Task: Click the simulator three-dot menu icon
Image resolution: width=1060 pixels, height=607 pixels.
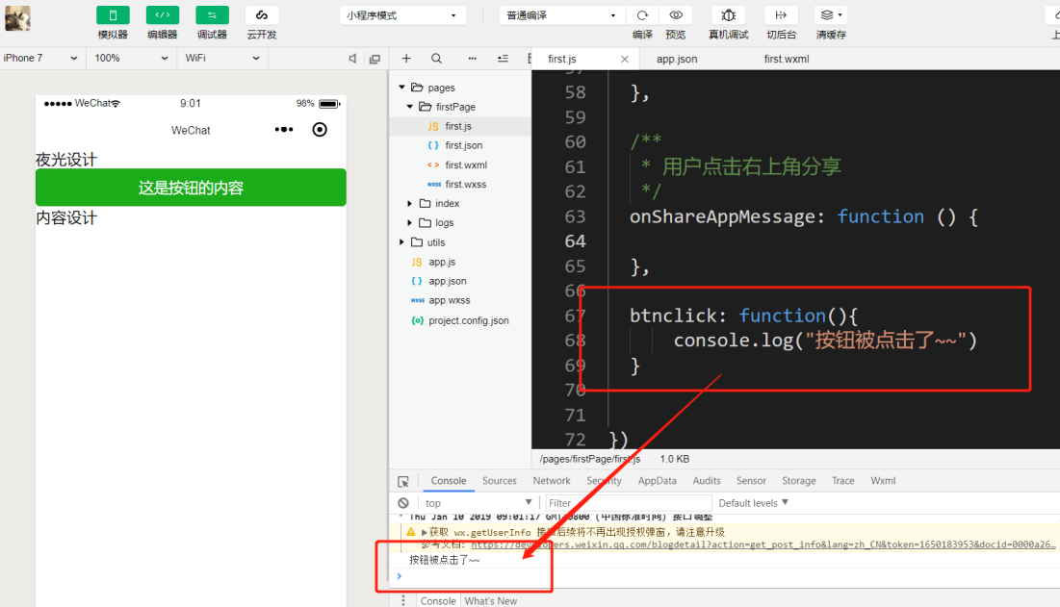Action: click(x=284, y=130)
